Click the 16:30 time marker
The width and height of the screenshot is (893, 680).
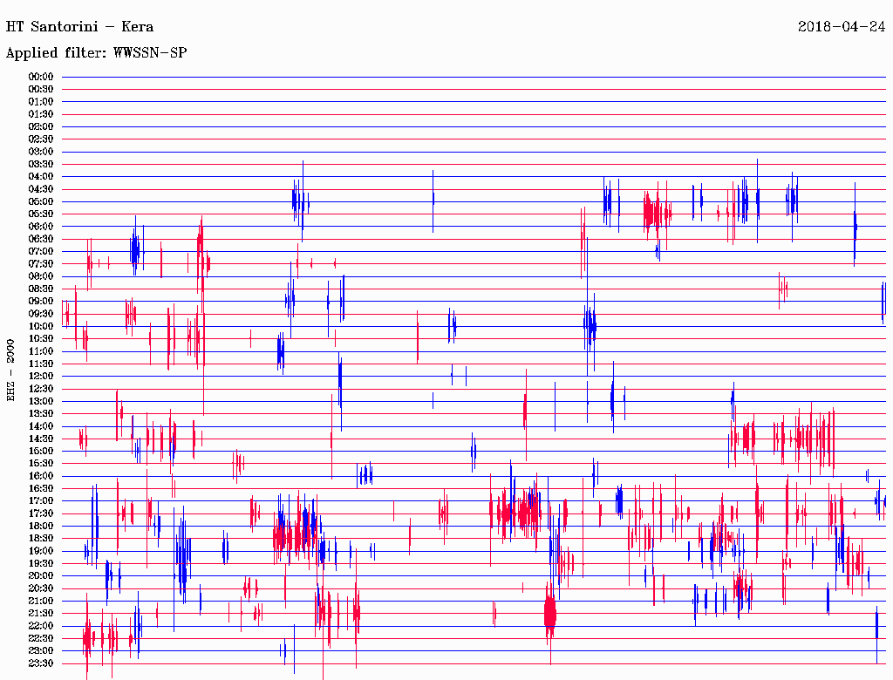click(41, 488)
